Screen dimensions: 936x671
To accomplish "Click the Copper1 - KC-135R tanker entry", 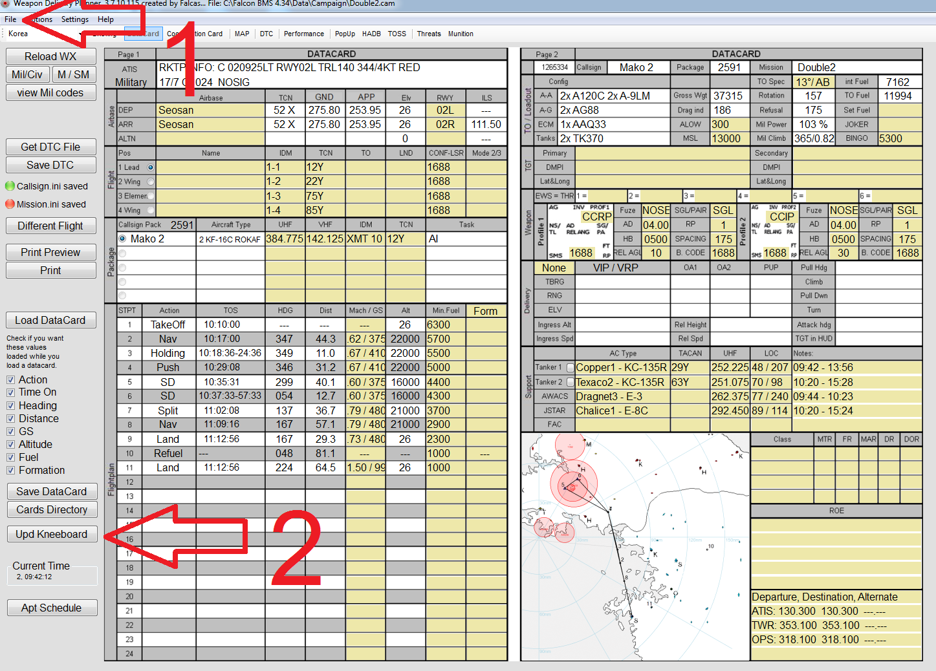I will 622,367.
